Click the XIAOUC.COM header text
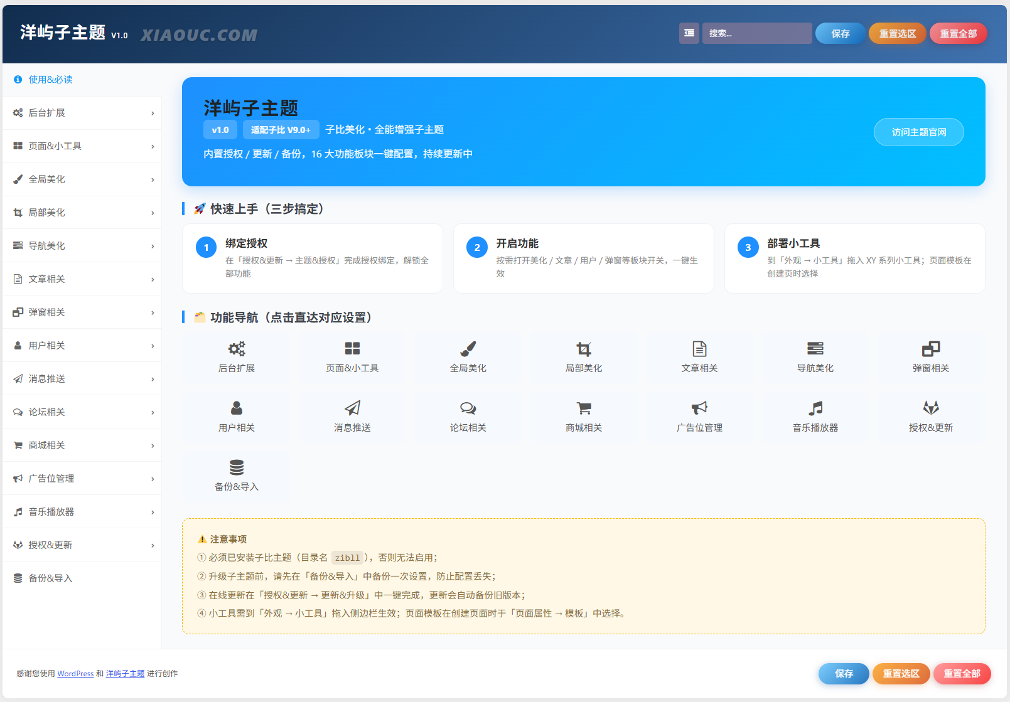Image resolution: width=1010 pixels, height=702 pixels. tap(199, 35)
